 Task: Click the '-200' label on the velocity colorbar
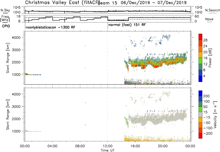coord(208,133)
